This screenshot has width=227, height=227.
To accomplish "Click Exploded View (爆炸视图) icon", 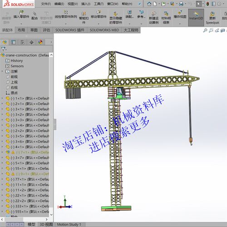I will 180,12.
